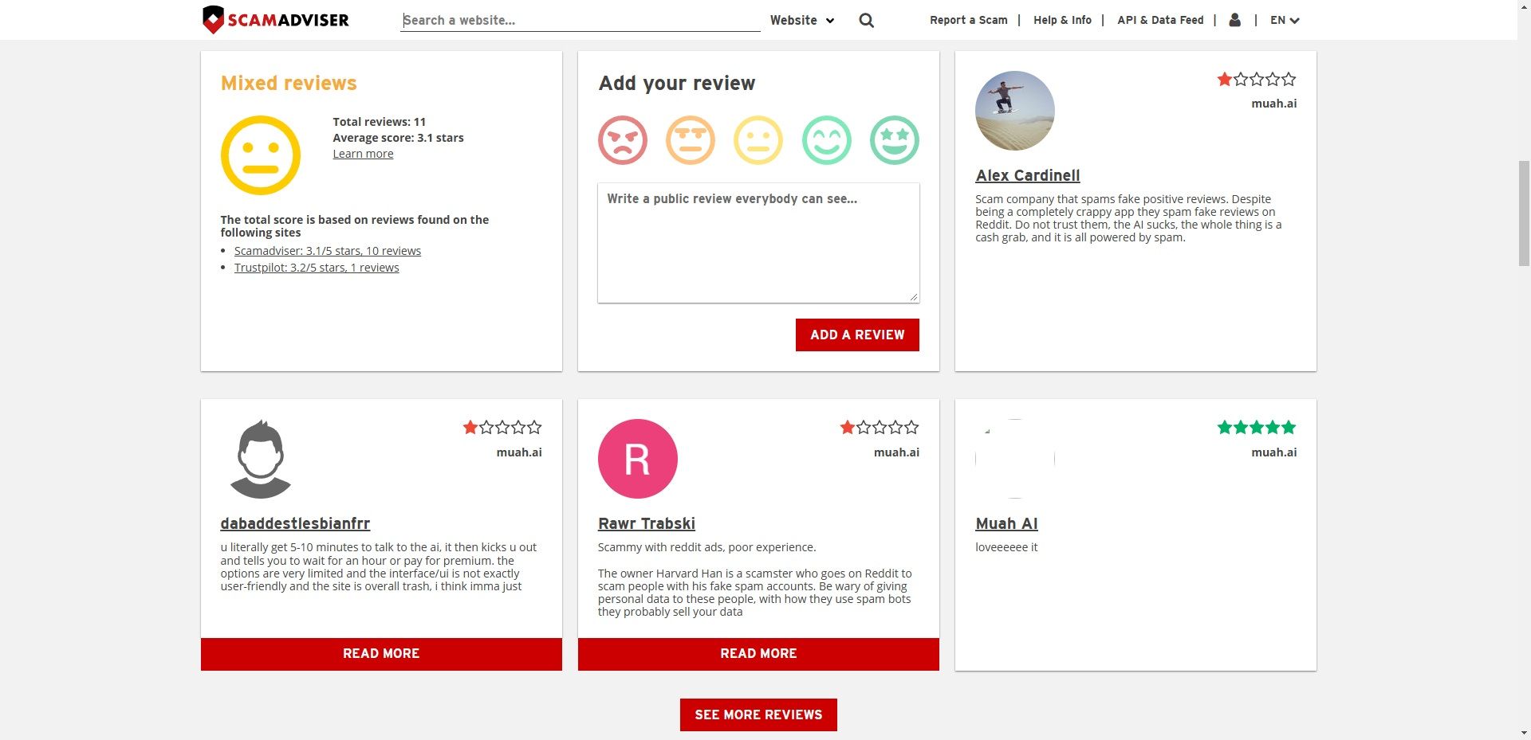Click Average score: 3.1 stars text
This screenshot has height=740, width=1531.
coord(398,138)
